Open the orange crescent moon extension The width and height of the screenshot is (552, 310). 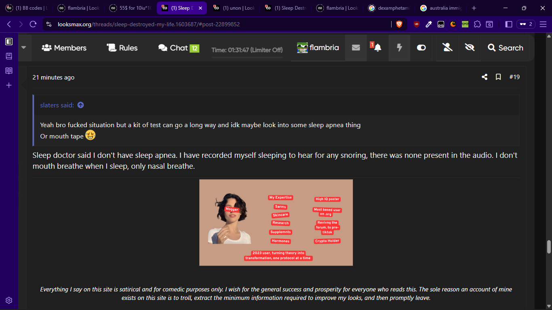point(453,24)
